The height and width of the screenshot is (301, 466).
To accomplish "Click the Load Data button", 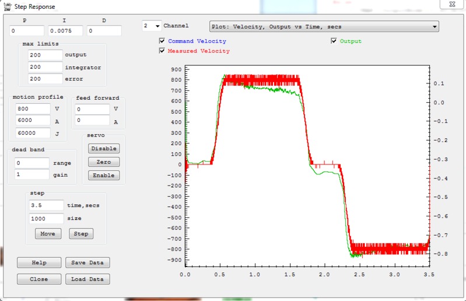I will click(87, 279).
